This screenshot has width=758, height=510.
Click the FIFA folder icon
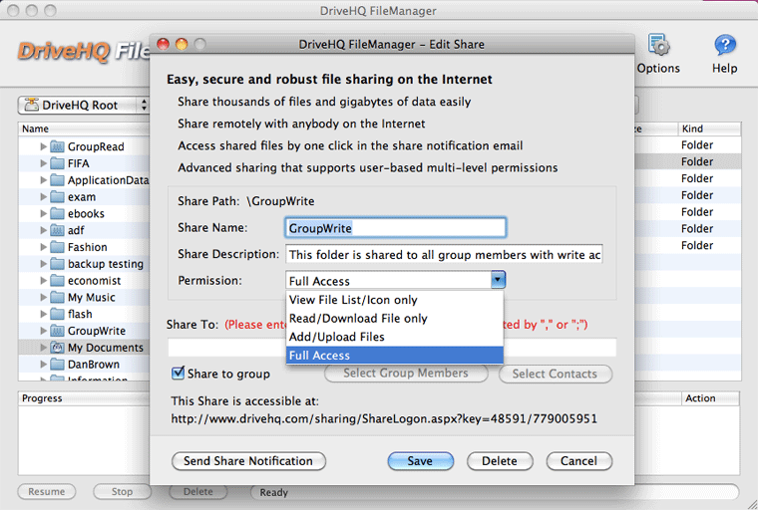(x=57, y=163)
